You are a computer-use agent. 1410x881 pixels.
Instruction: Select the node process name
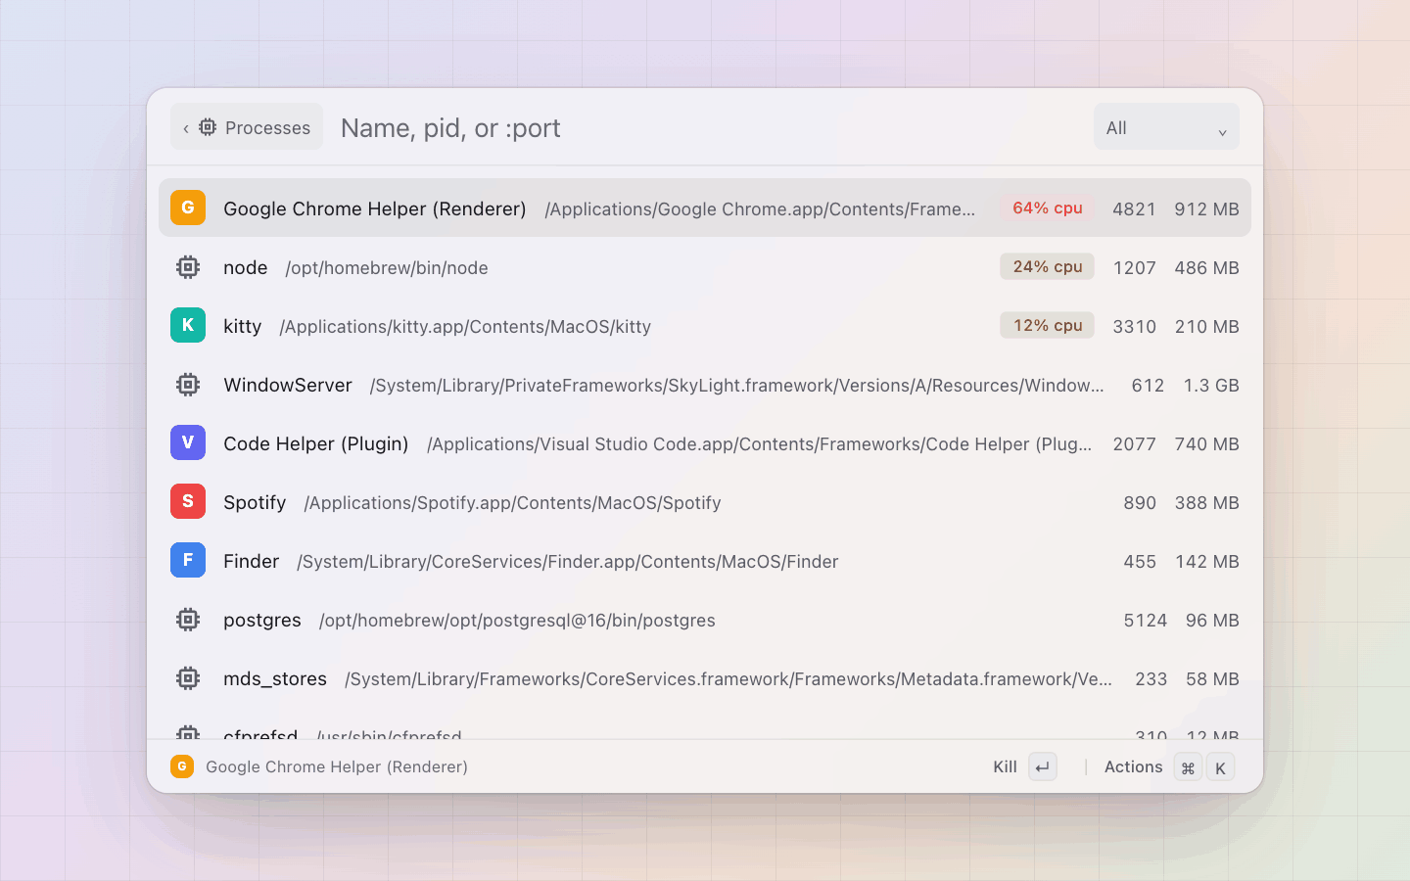tap(245, 267)
